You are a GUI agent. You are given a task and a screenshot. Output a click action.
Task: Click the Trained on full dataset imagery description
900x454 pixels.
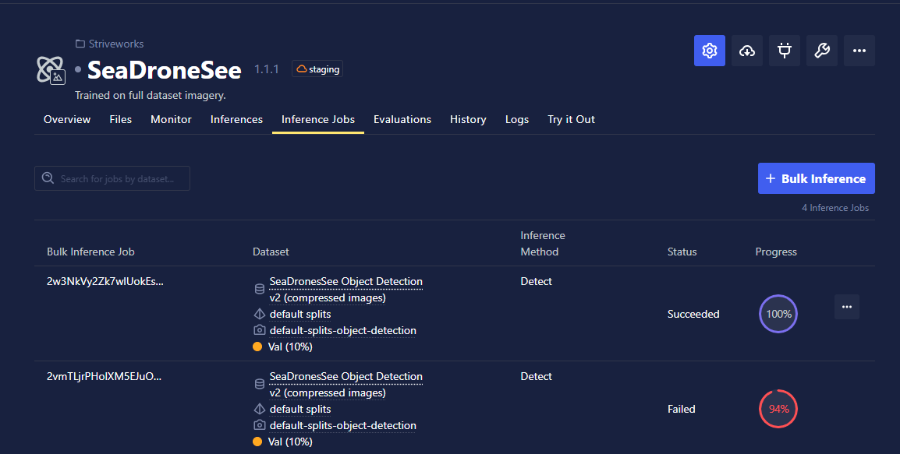151,95
